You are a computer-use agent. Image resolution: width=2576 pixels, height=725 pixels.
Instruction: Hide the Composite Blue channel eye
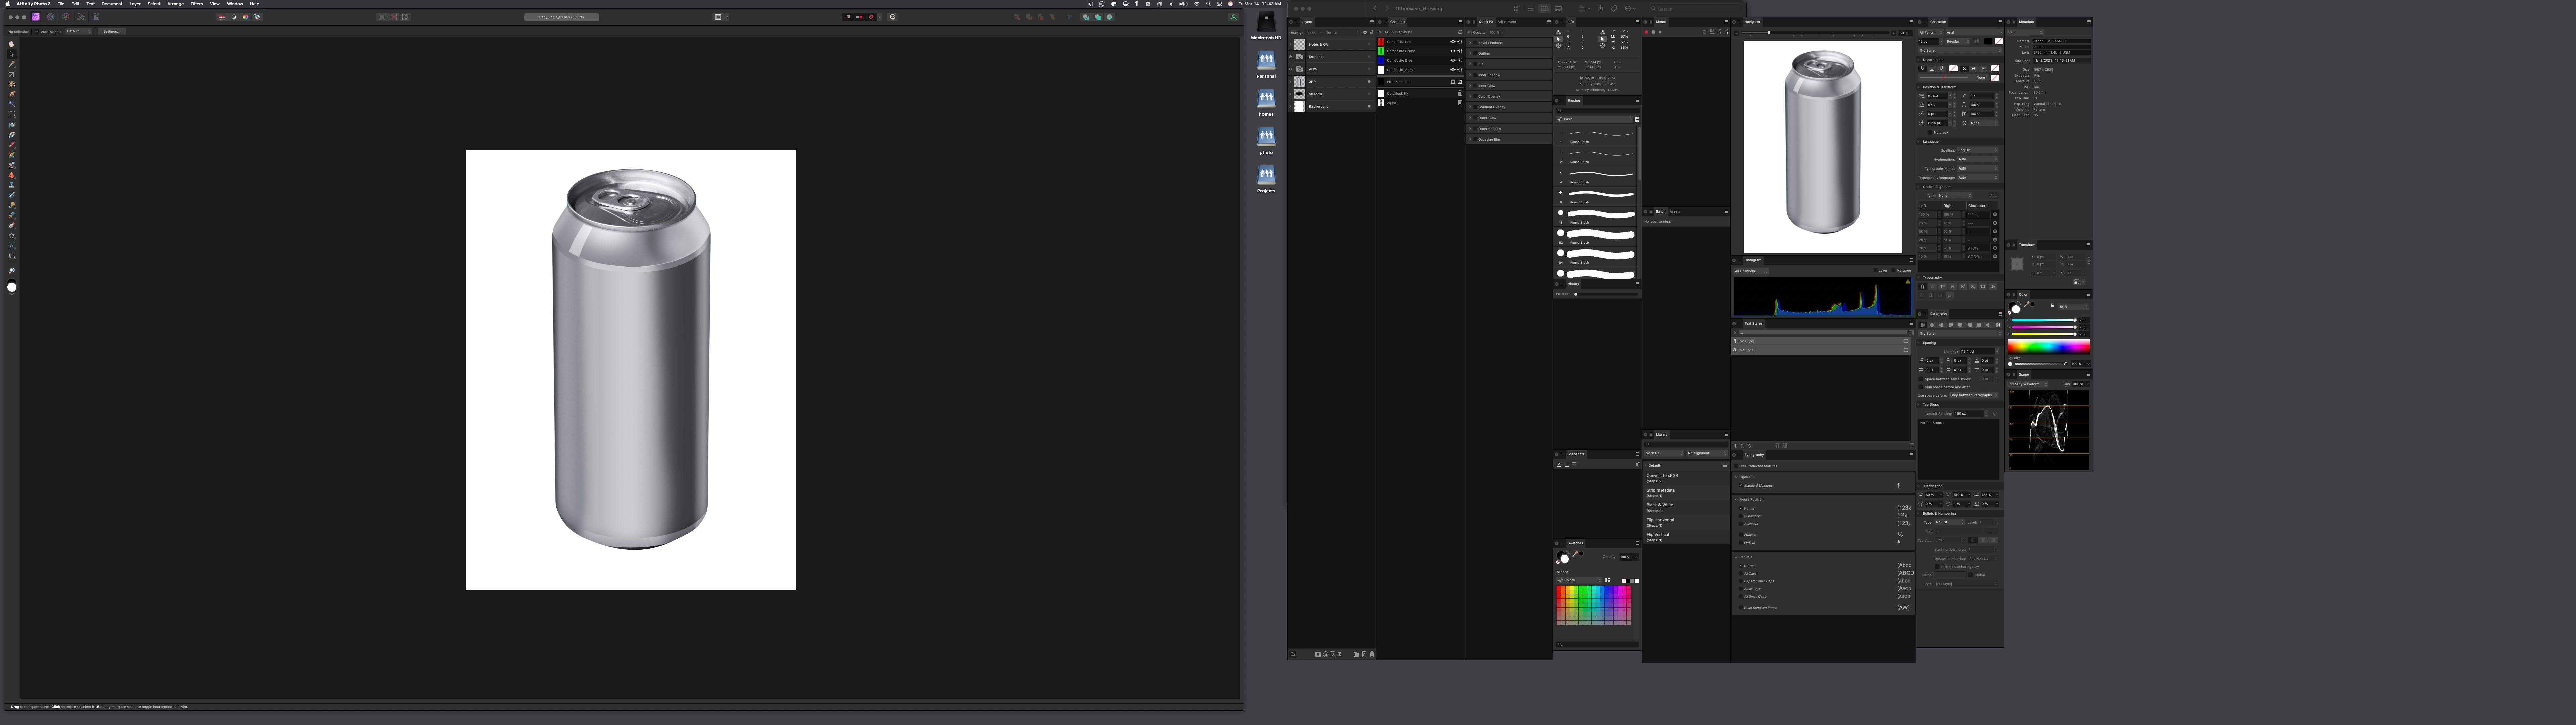pyautogui.click(x=1453, y=61)
